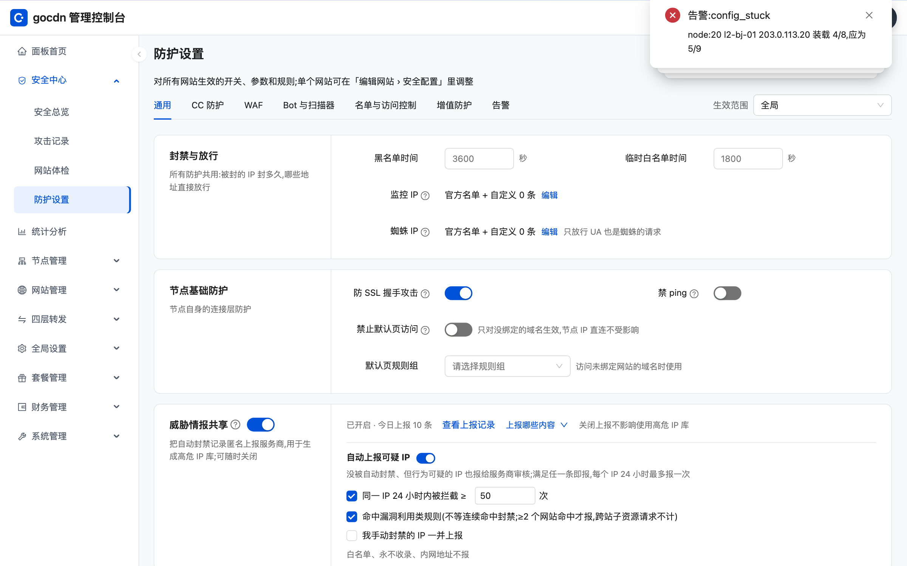Dismiss the config_stuck alert notification
The height and width of the screenshot is (566, 907).
click(869, 15)
